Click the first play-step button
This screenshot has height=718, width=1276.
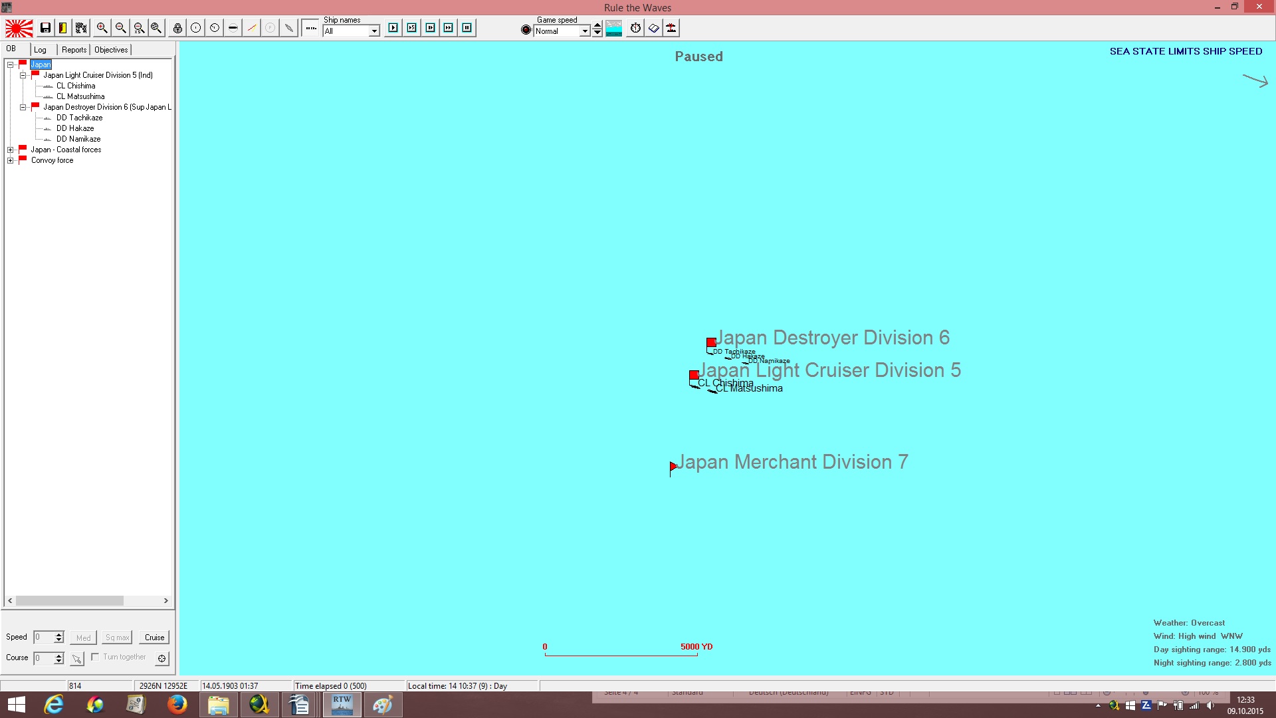pos(393,28)
